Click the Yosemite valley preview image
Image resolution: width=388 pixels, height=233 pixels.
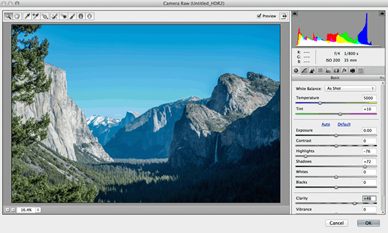coord(145,114)
